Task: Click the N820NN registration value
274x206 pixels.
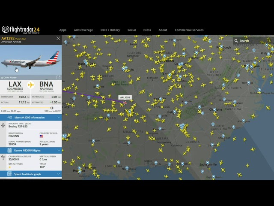Action: [14, 136]
